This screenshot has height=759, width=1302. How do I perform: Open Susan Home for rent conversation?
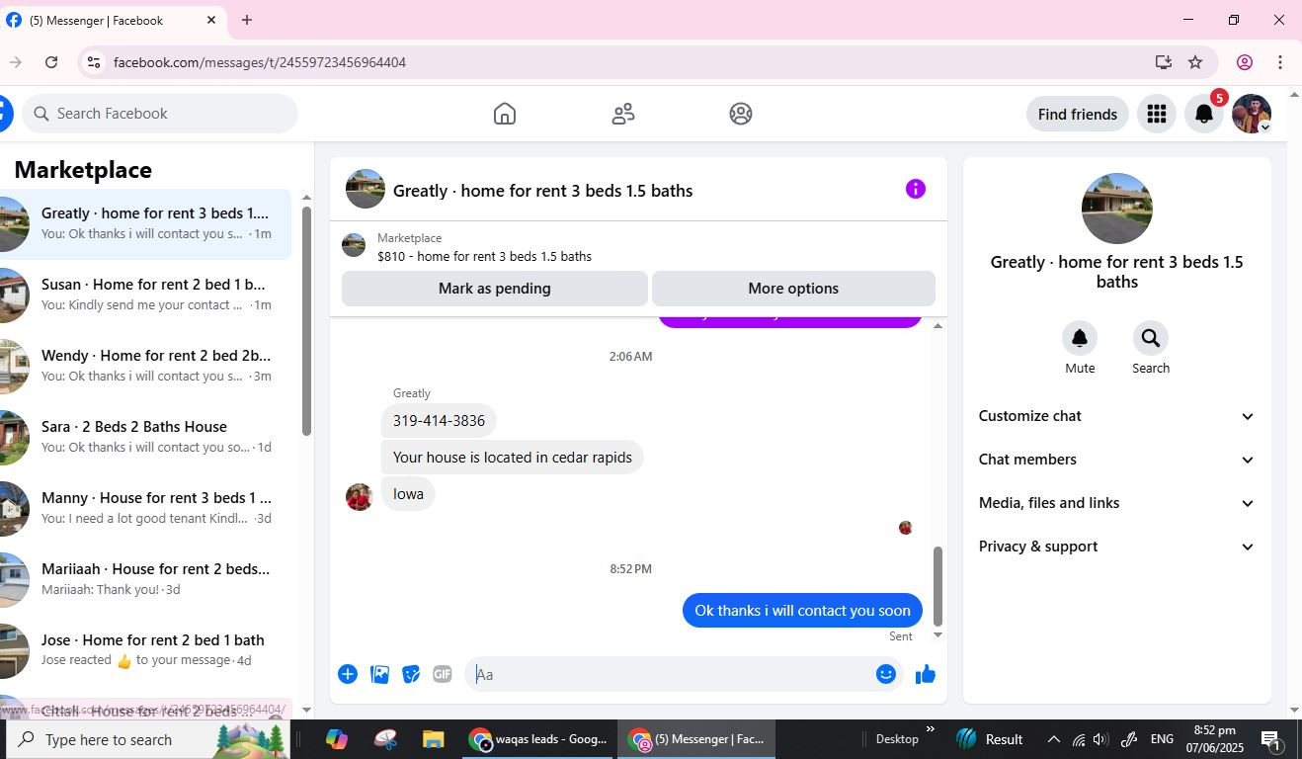pos(146,295)
